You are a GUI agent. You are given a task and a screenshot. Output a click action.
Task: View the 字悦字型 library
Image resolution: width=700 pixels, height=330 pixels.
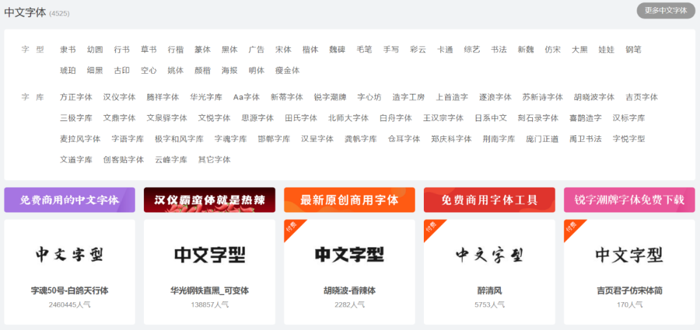click(x=629, y=138)
